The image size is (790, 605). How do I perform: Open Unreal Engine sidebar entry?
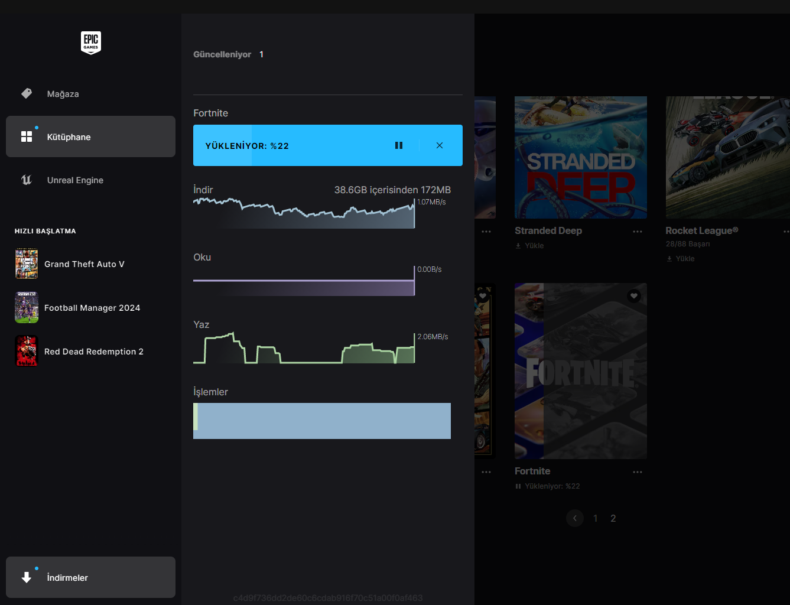point(90,180)
